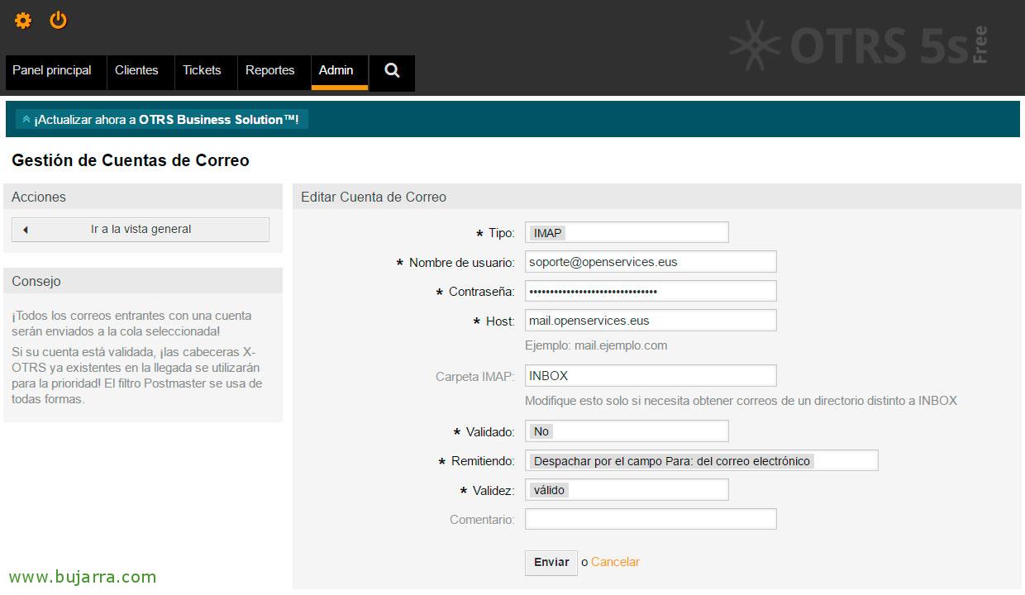Viewport: 1025px width, 595px height.
Task: Expand the Validado dropdown set to No
Action: coord(627,431)
